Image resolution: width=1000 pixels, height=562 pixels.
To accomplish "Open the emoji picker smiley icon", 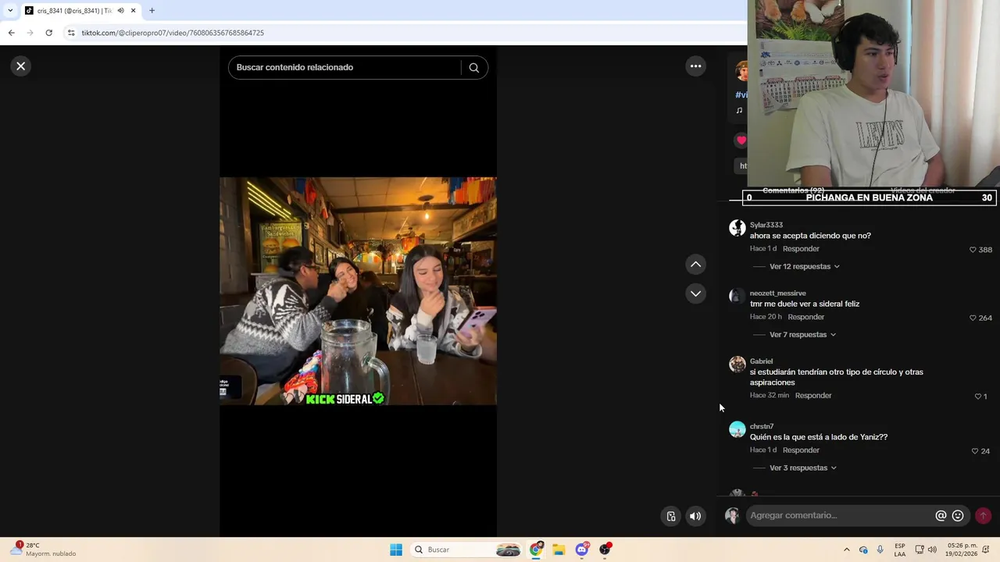I will (958, 516).
